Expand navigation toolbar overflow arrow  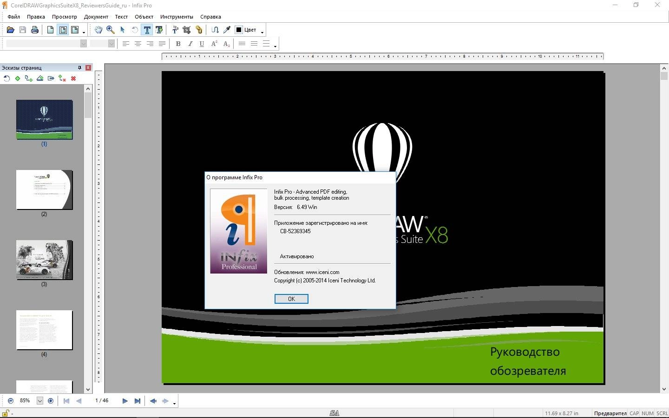pos(175,403)
